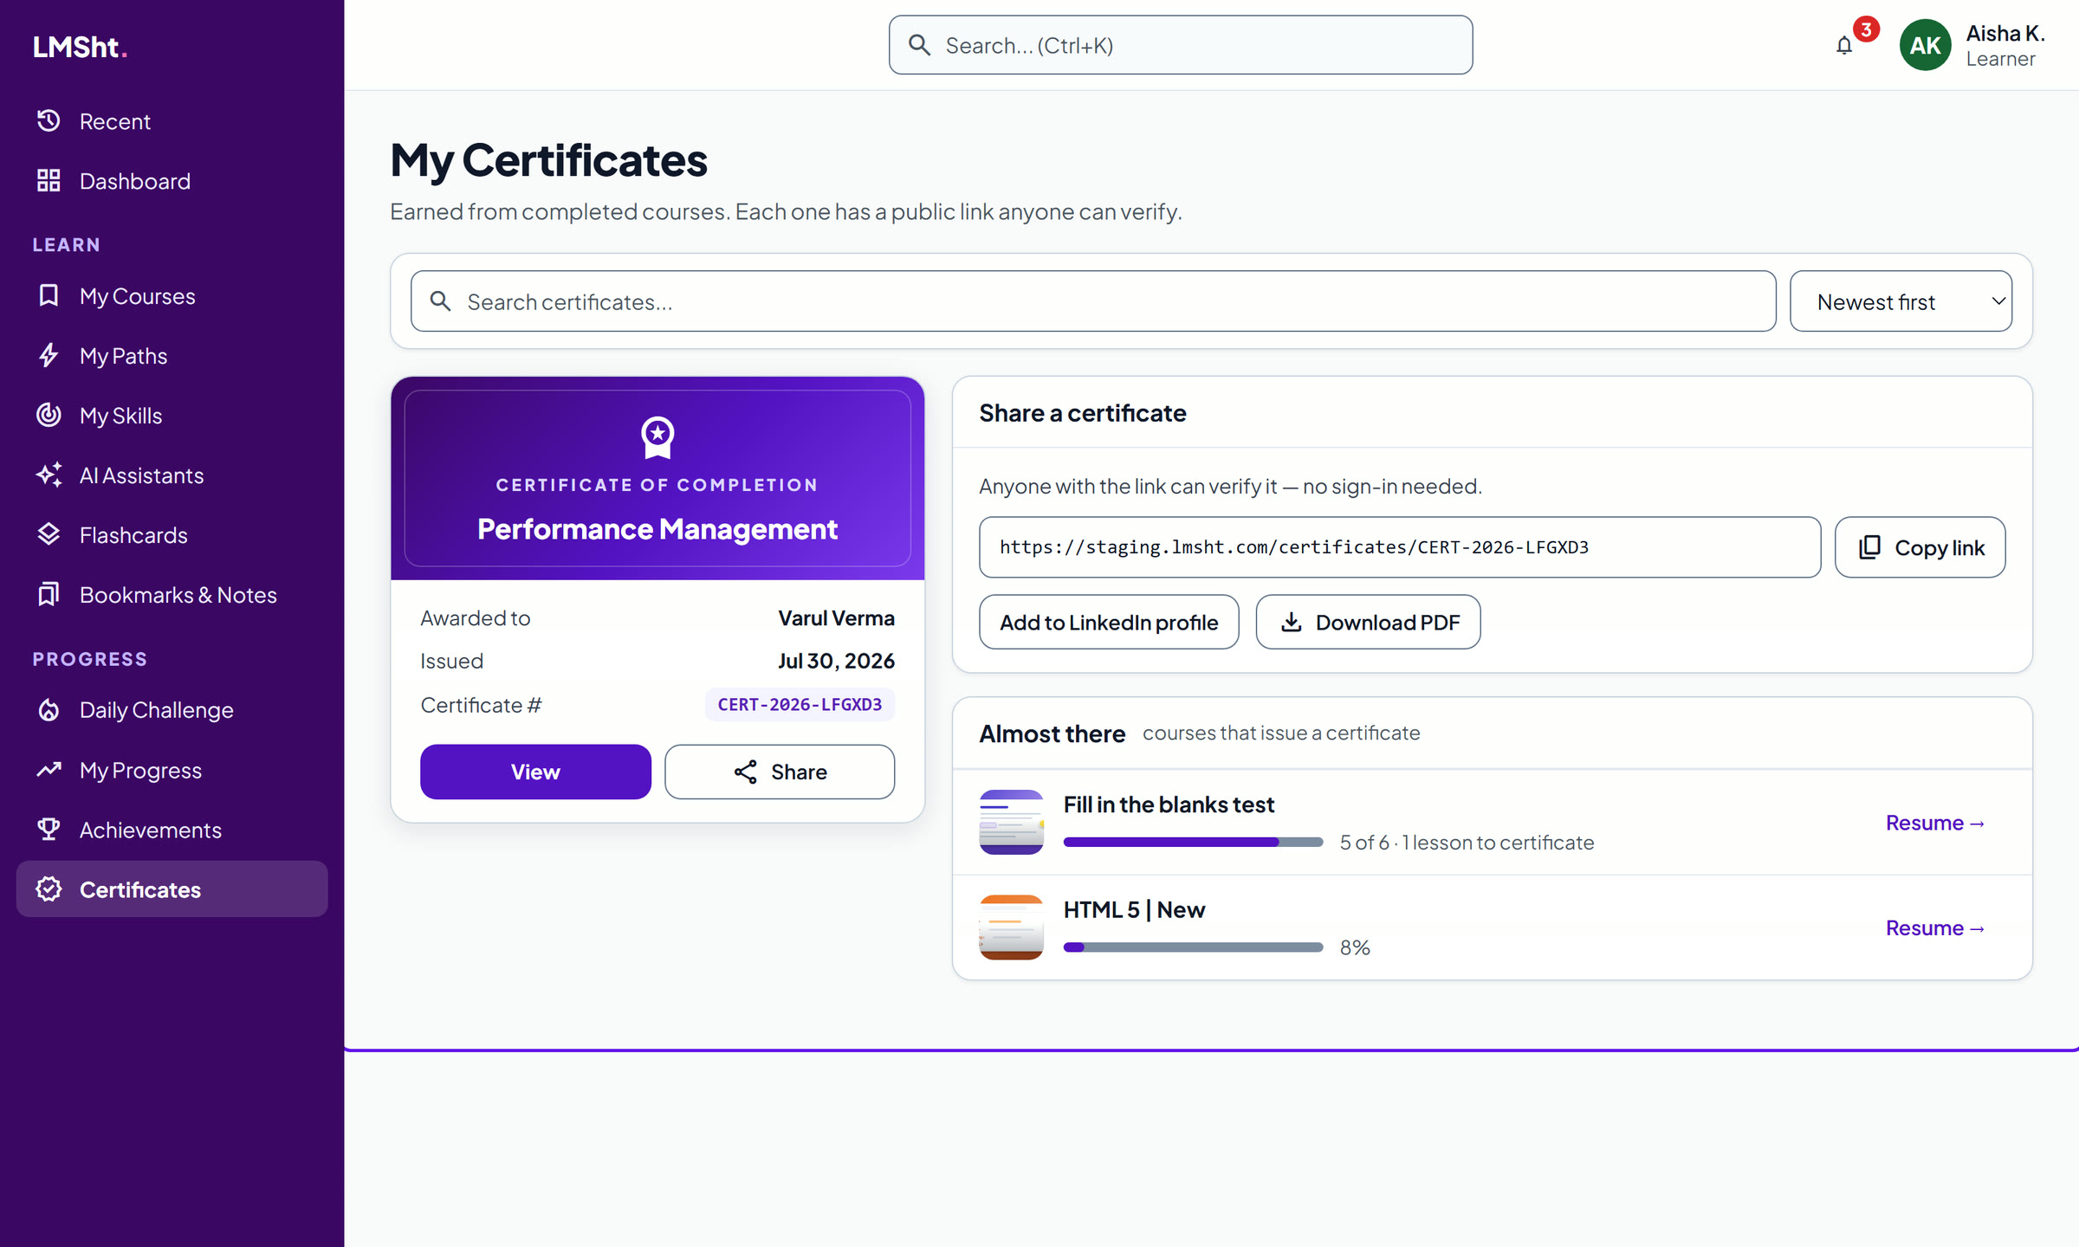
Task: Click the Fill in the blanks test title
Action: point(1169,804)
